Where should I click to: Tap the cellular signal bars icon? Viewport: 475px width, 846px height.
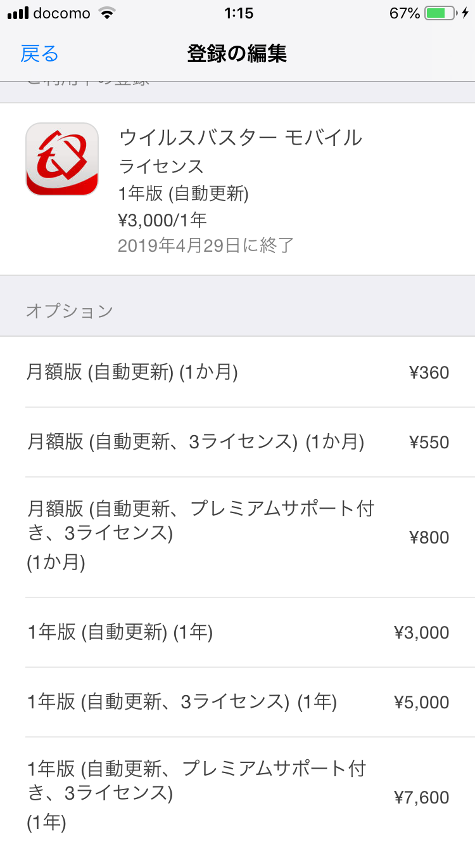click(18, 13)
